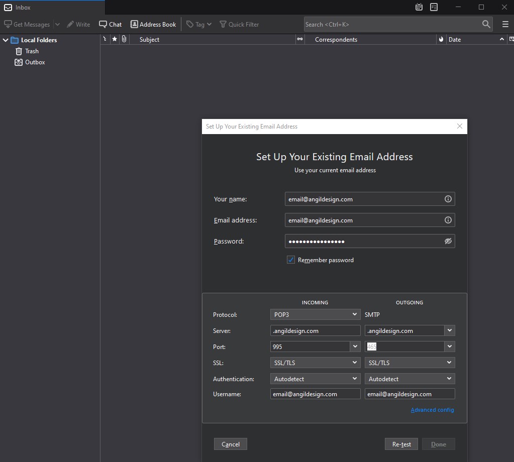The height and width of the screenshot is (462, 514).
Task: Compose a new message with Write
Action: click(x=78, y=24)
